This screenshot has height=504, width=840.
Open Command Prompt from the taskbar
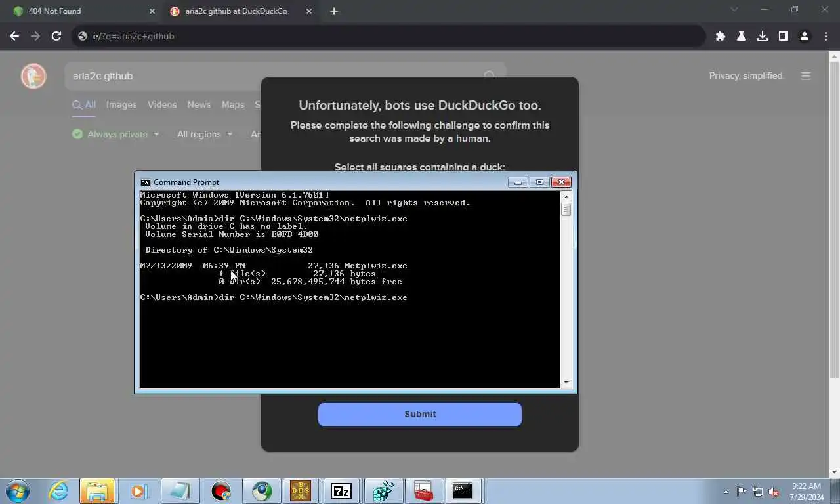point(463,491)
